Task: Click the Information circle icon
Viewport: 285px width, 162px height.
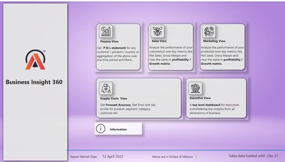Action: 100,129
